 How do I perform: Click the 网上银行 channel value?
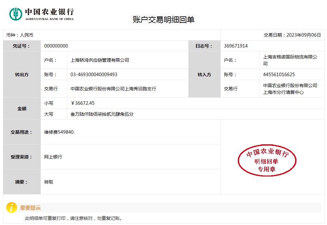[53, 157]
